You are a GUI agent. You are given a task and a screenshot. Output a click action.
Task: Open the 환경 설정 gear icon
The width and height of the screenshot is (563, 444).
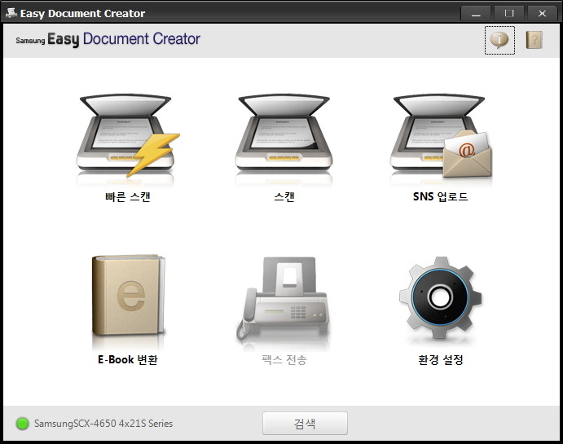click(x=441, y=298)
